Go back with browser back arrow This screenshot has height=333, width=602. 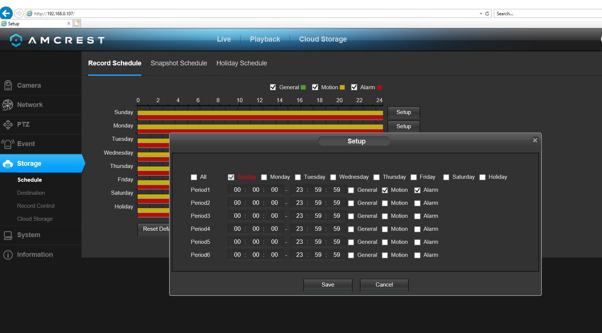(6, 13)
